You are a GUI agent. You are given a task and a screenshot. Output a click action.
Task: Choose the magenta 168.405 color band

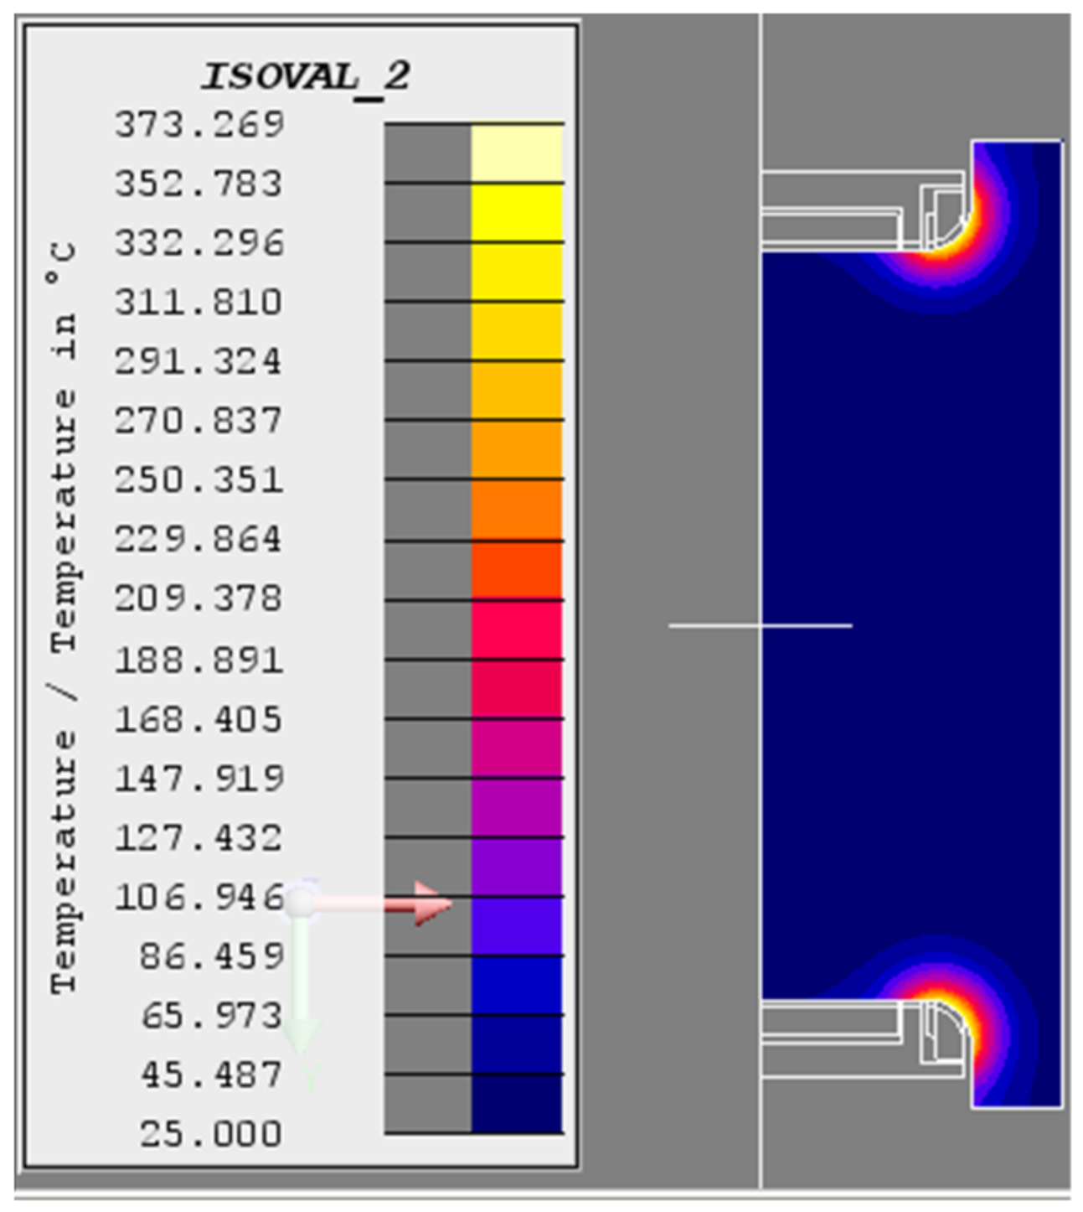(x=516, y=748)
